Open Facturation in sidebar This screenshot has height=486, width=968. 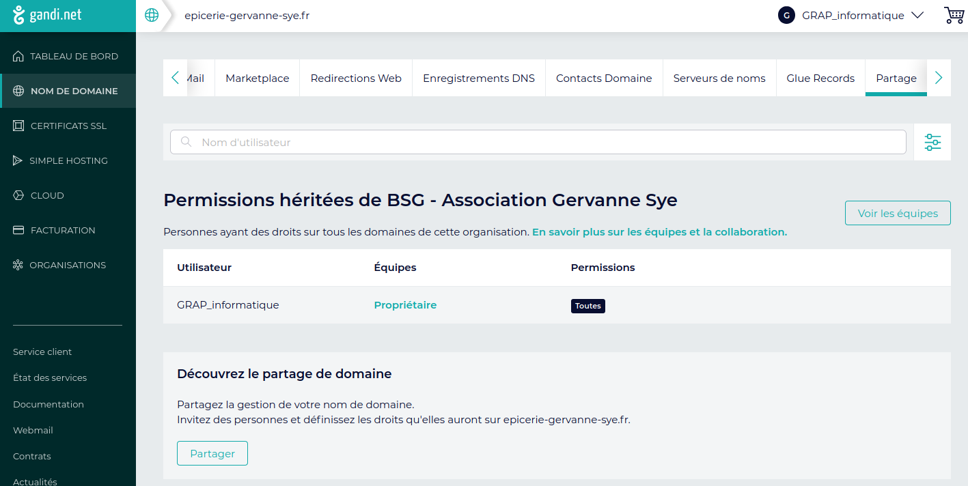63,230
